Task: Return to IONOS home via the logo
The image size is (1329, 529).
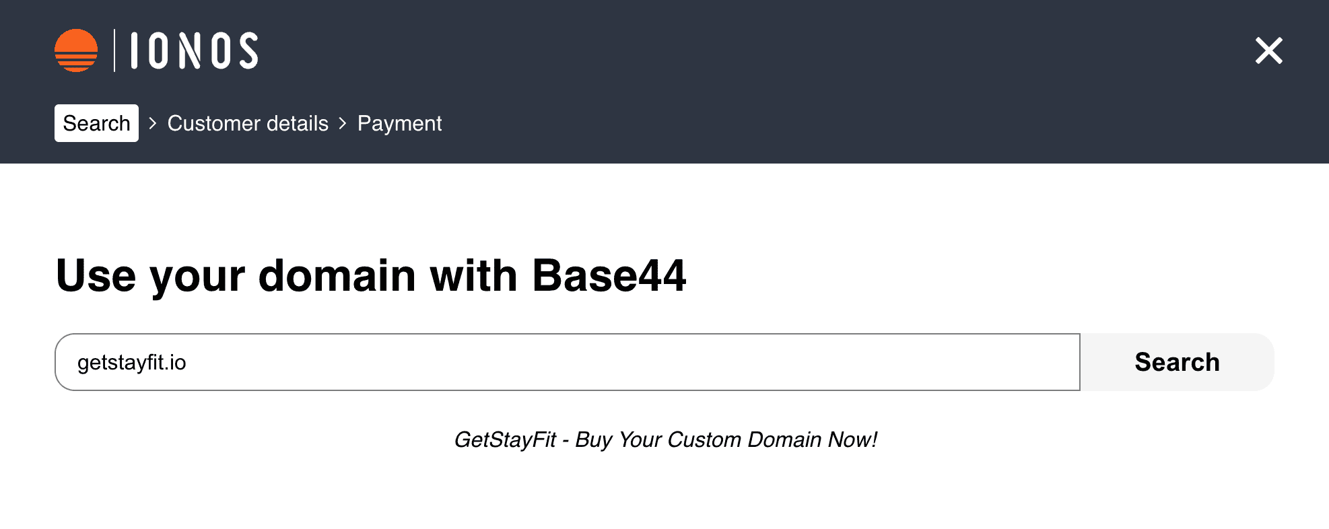Action: point(77,50)
